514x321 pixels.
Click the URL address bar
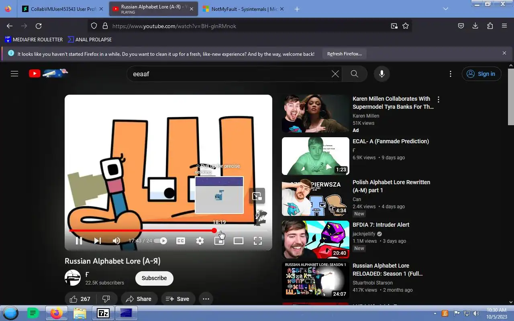pyautogui.click(x=249, y=26)
